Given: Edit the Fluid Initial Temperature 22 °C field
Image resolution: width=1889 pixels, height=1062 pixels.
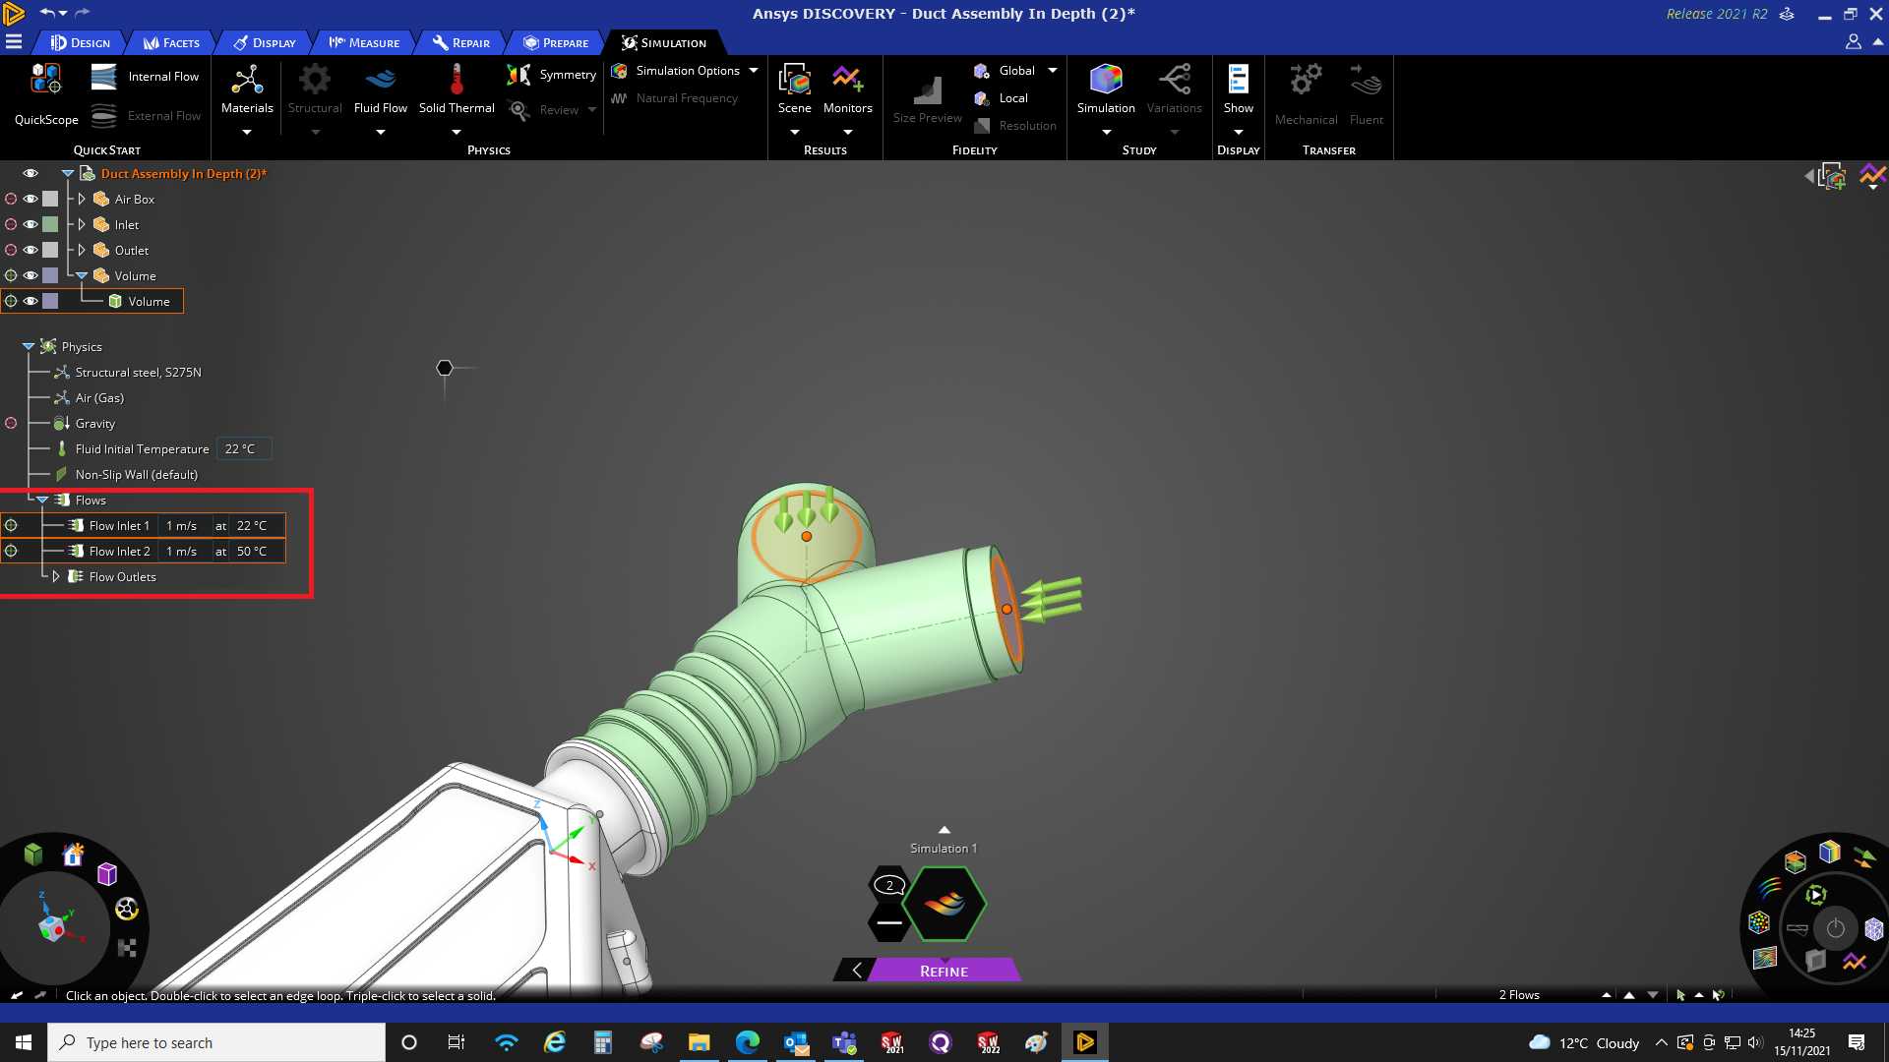Looking at the screenshot, I should click(x=243, y=449).
